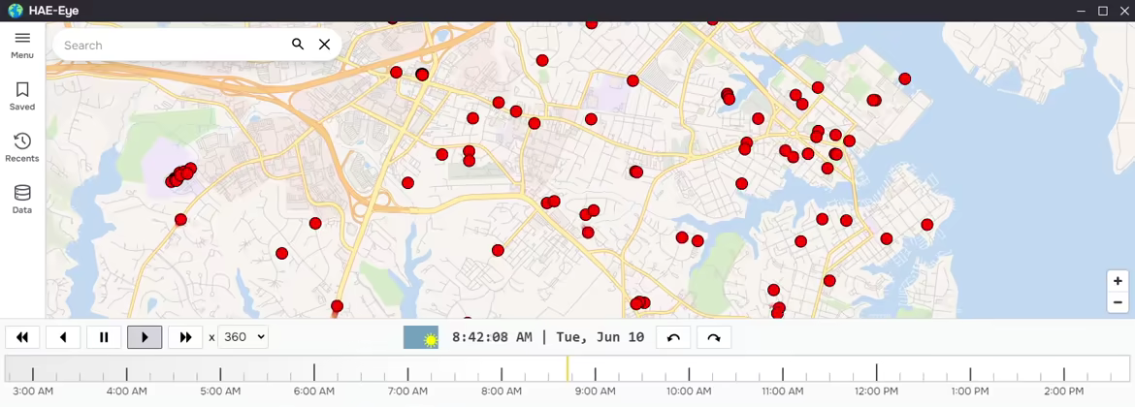Click the undo arrow button
Image resolution: width=1135 pixels, height=407 pixels.
(673, 337)
